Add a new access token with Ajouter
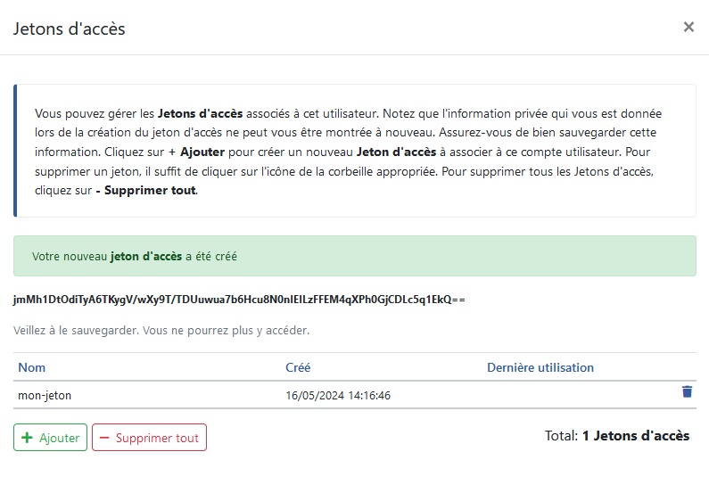 tap(50, 437)
